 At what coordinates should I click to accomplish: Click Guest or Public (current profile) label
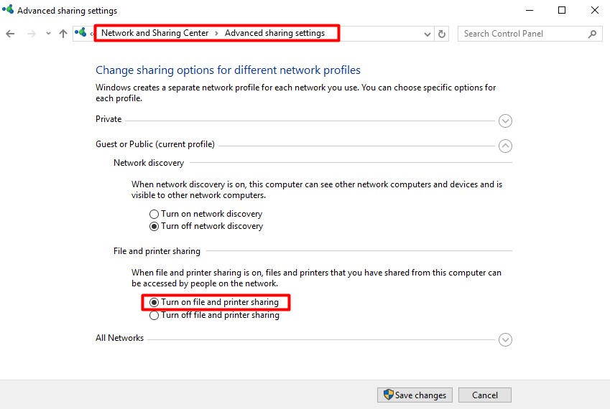[155, 144]
